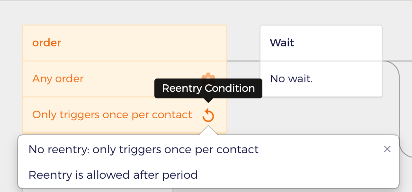Select the order trigger block header
412x192 pixels.
click(125, 43)
